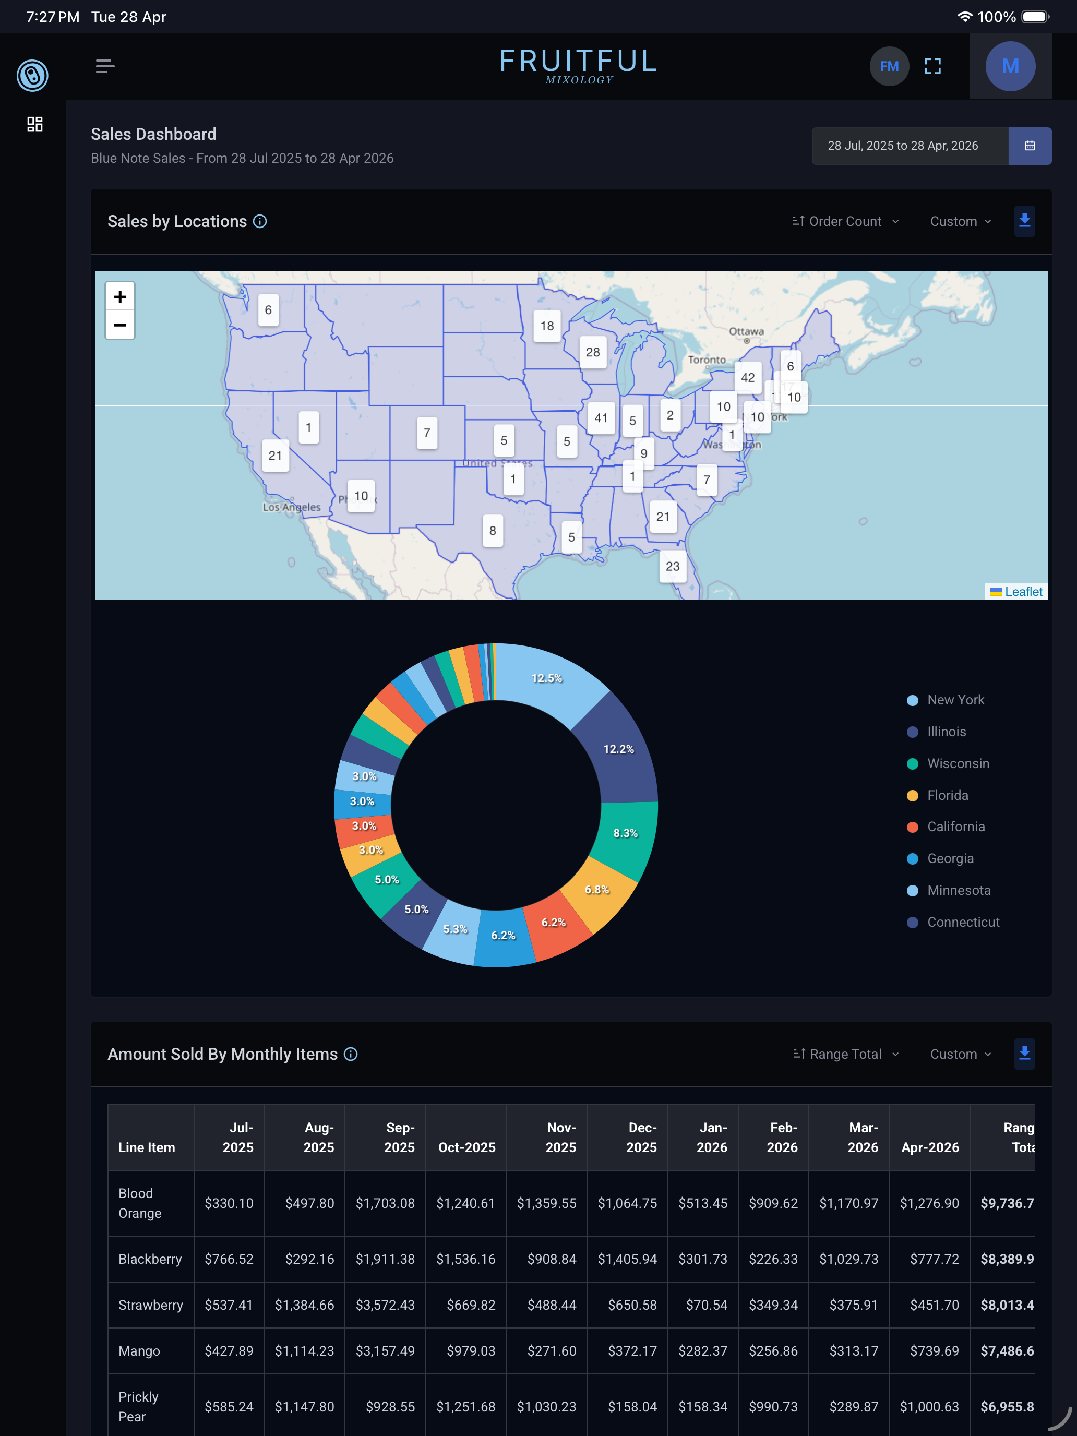1077x1436 pixels.
Task: Toggle Georgia legend item
Action: [x=941, y=858]
